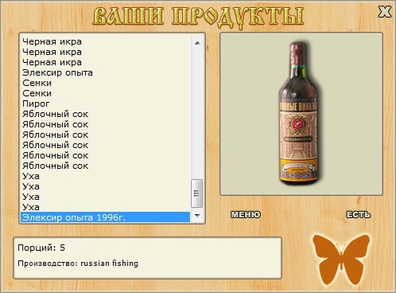The image size is (396, 293).
Task: Select the first Яблочный сок entry
Action: point(105,114)
